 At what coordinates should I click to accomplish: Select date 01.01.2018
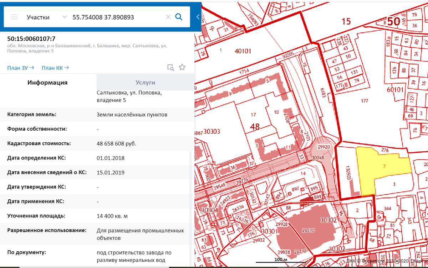pos(111,158)
